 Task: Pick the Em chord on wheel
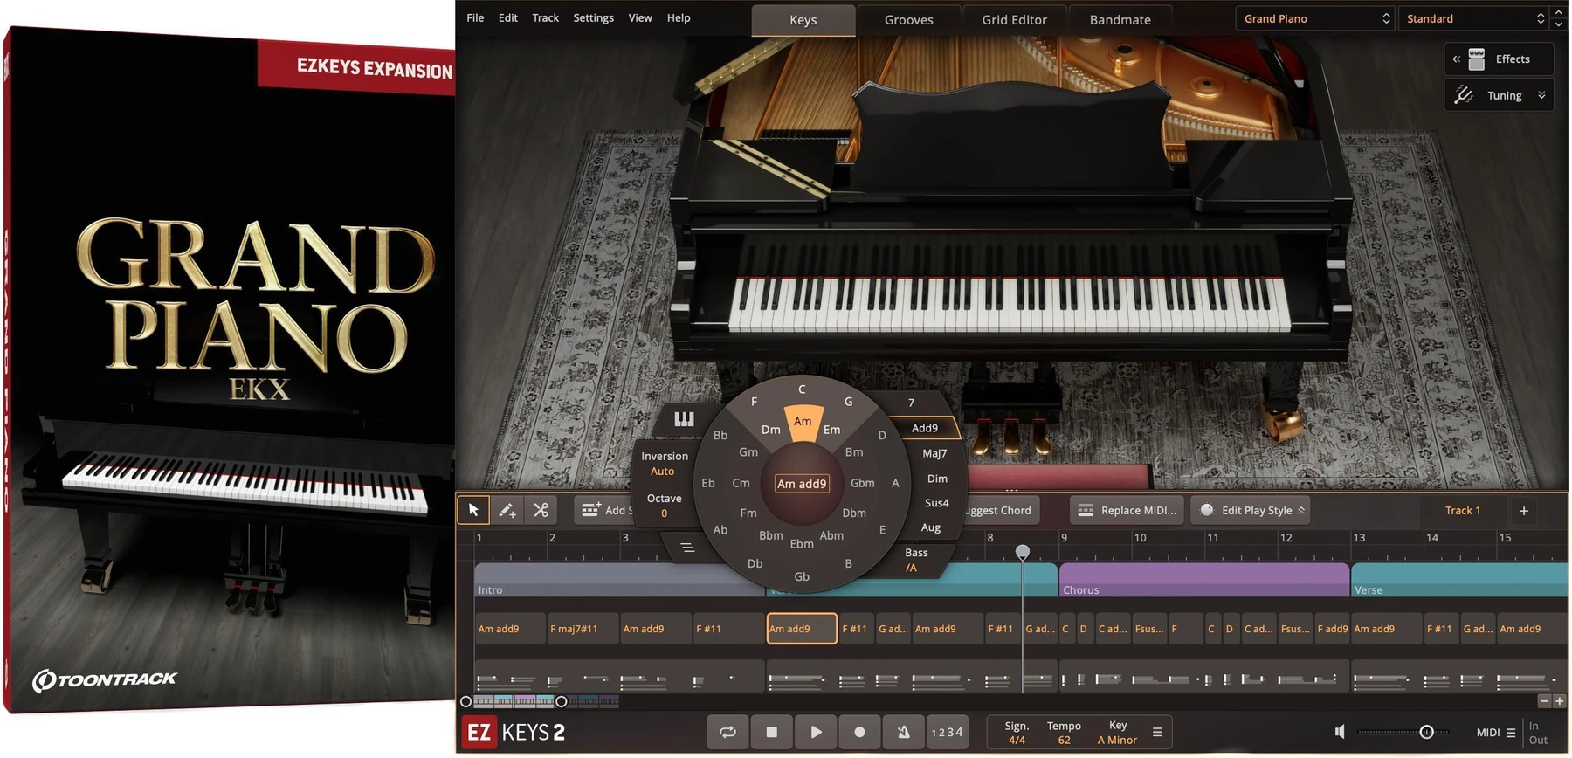coord(831,430)
